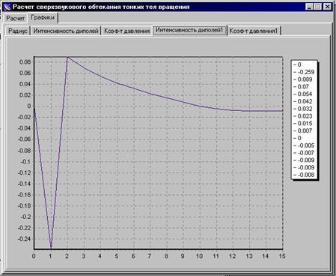Click the curve peak at x equals 2

pos(67,57)
